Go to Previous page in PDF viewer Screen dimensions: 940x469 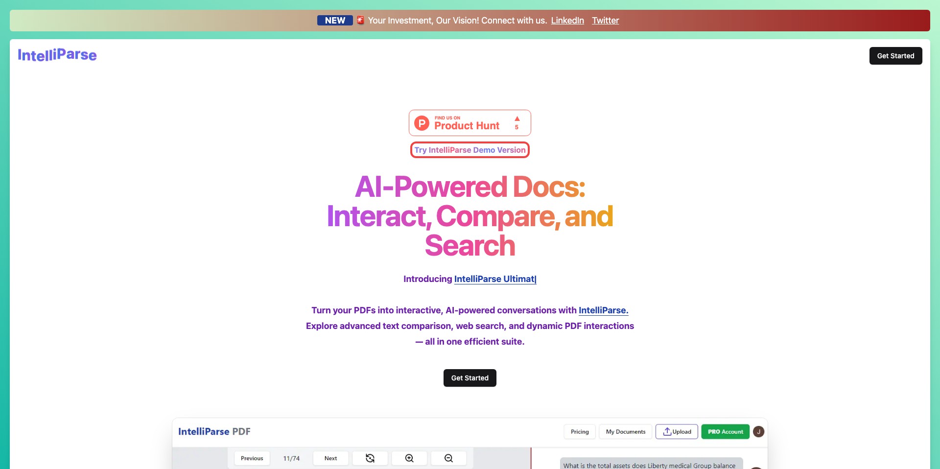click(x=252, y=458)
